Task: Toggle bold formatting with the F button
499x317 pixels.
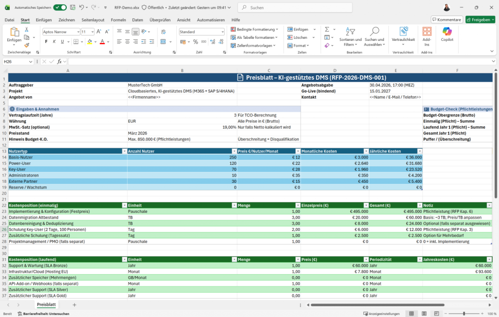Action: click(47, 42)
